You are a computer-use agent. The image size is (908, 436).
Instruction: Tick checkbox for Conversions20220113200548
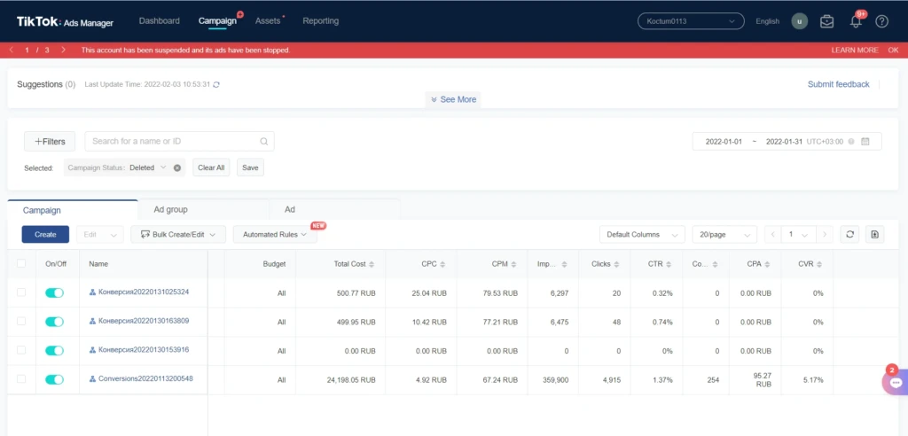[x=21, y=379]
